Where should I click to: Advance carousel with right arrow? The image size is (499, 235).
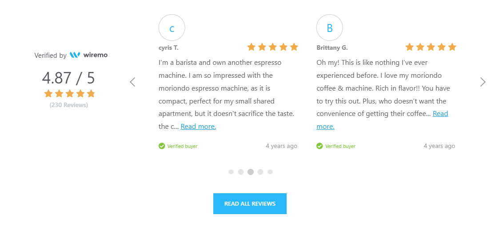pos(483,82)
